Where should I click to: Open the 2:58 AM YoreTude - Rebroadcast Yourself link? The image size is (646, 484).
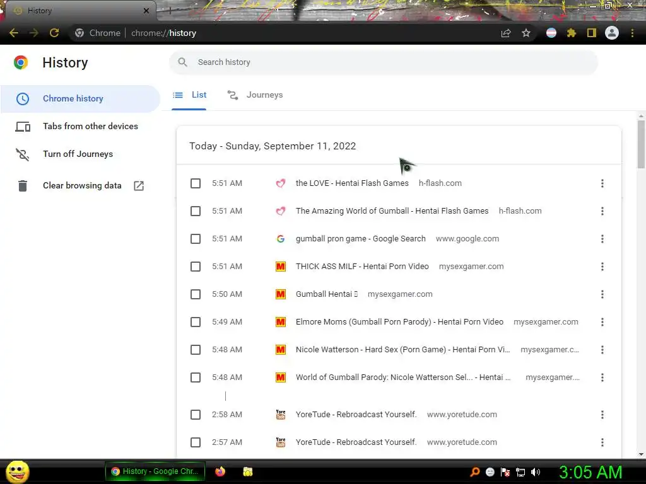tap(356, 415)
